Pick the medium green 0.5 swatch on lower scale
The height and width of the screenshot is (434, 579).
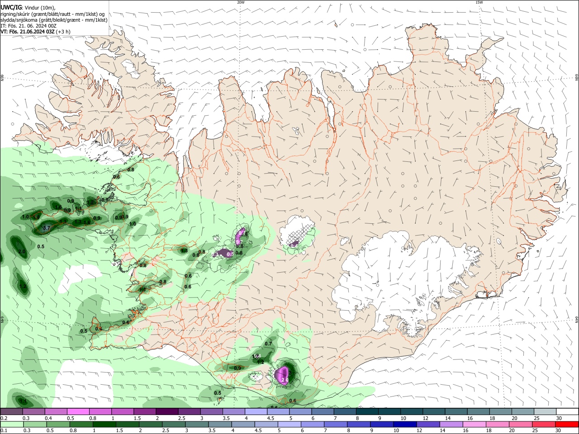(58, 424)
